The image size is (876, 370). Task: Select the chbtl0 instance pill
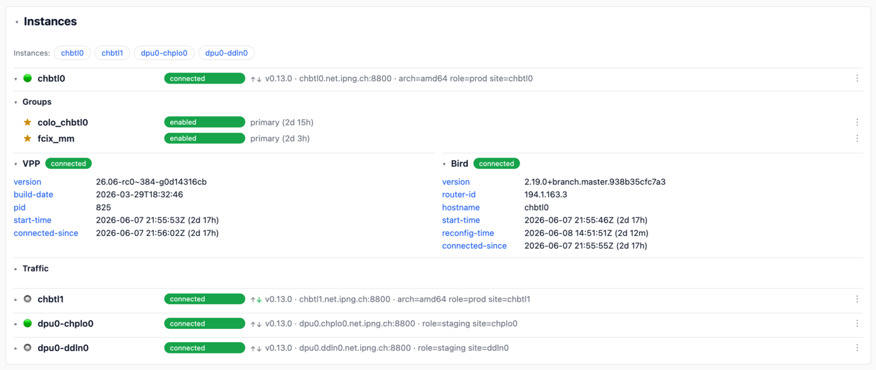click(72, 53)
